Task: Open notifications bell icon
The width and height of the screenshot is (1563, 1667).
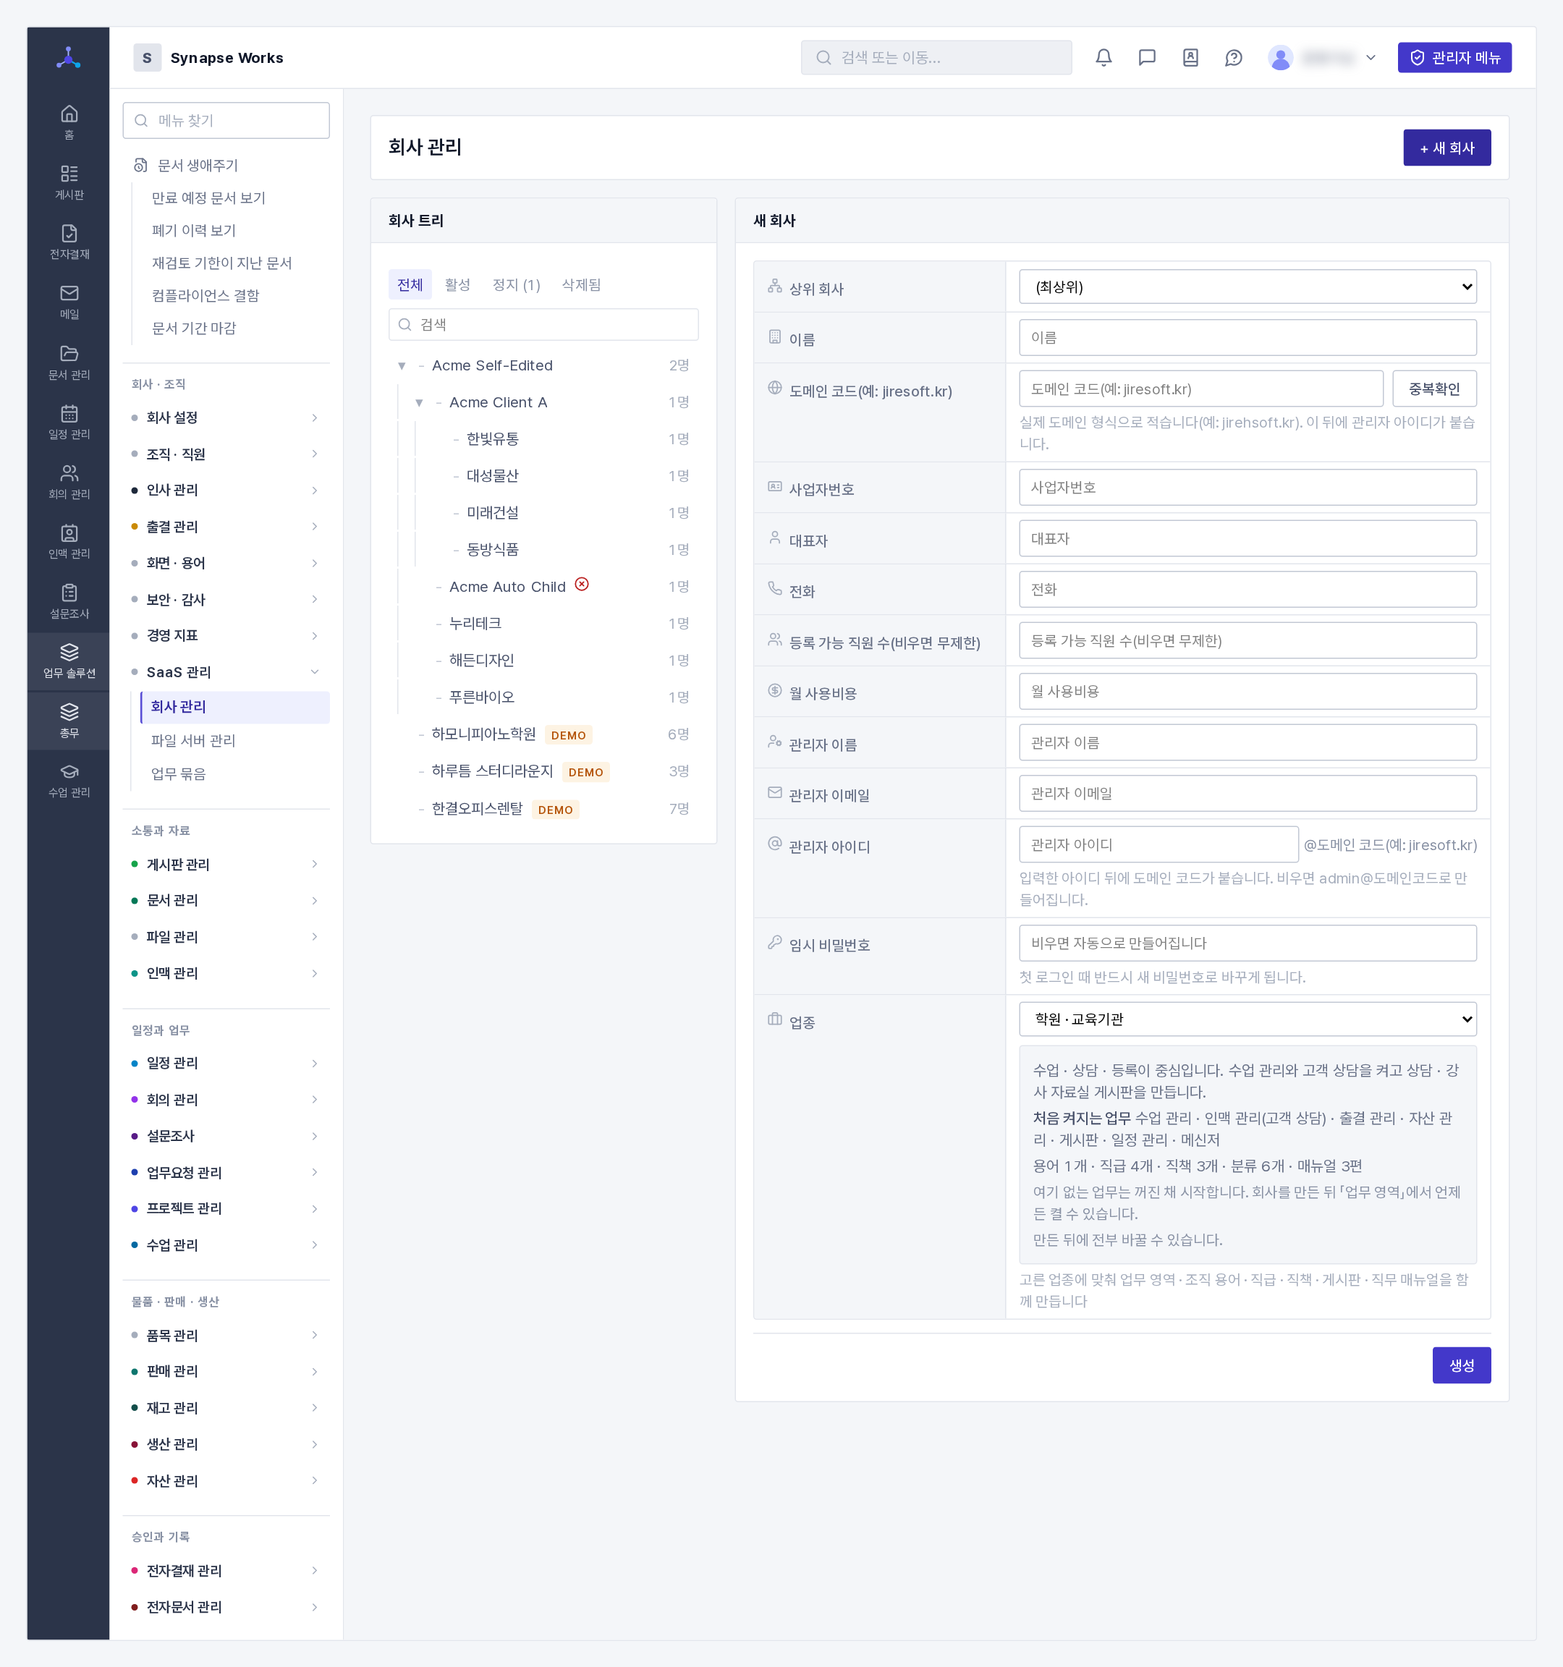Action: pyautogui.click(x=1104, y=58)
